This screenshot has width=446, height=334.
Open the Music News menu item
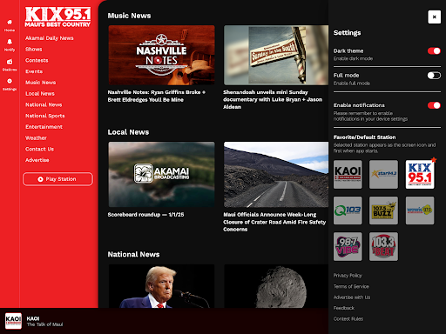pos(40,83)
